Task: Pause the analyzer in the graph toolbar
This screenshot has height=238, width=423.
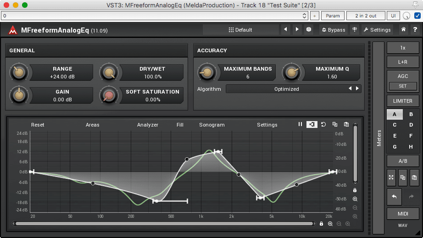Action: (x=300, y=124)
